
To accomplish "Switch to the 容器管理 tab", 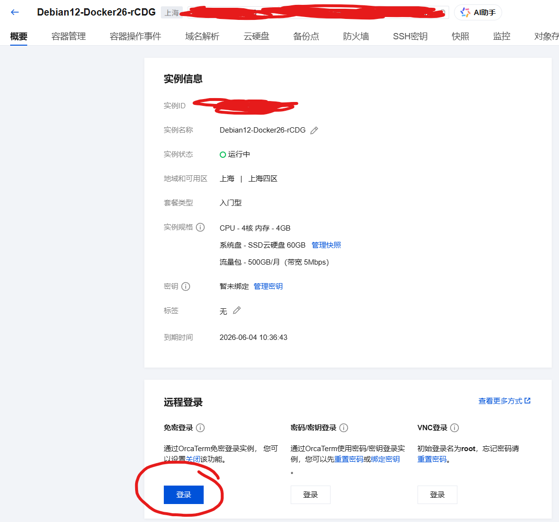I will 69,36.
